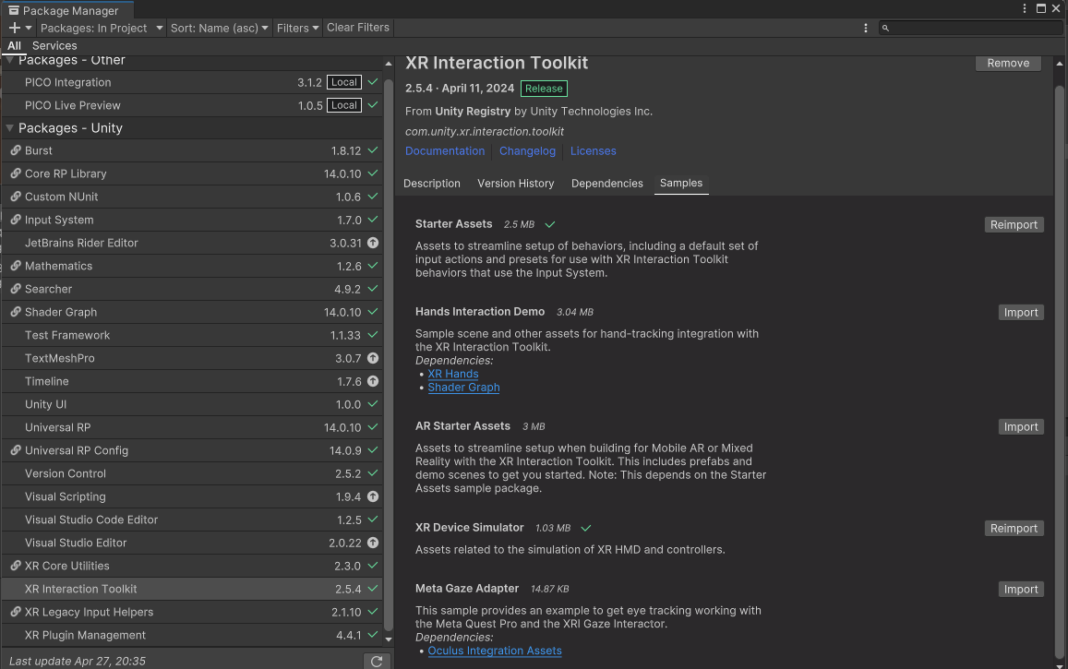This screenshot has height=669, width=1068.
Task: Open the Version History tab
Action: [516, 184]
